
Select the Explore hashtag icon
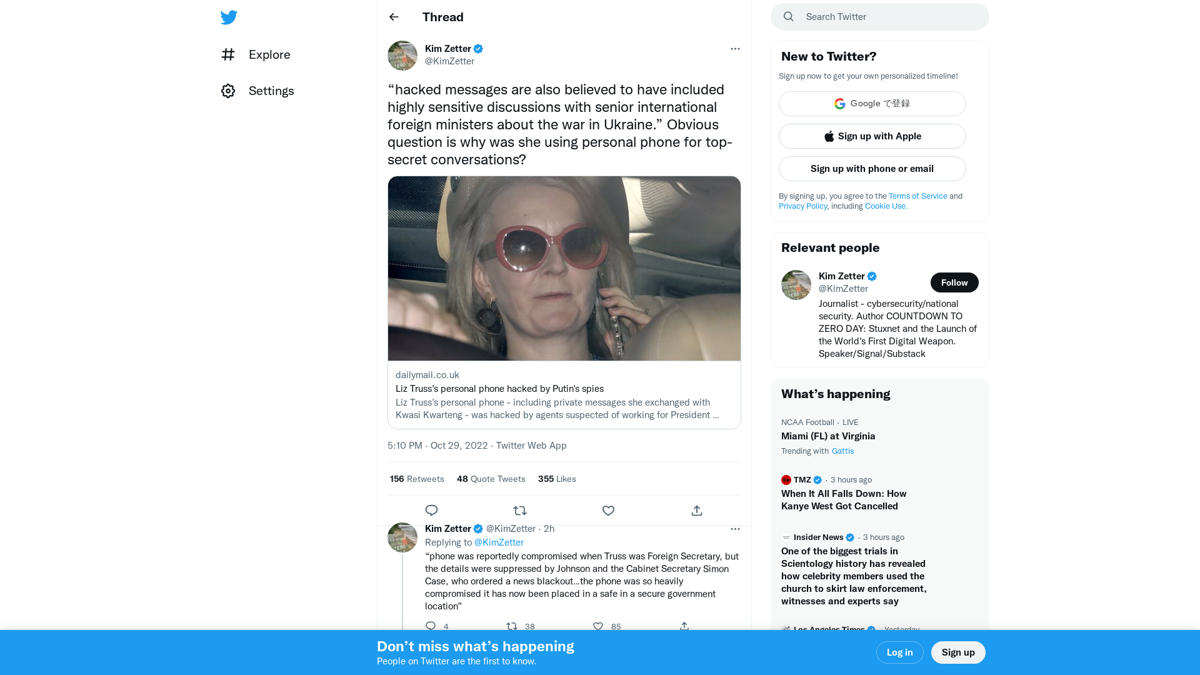(x=228, y=54)
